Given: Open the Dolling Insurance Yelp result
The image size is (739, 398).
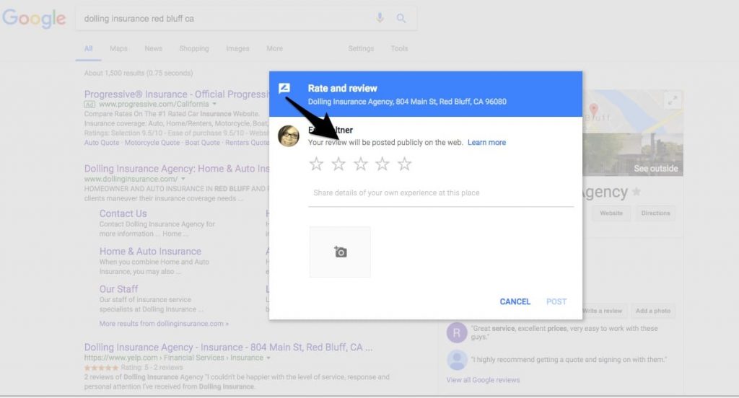Looking at the screenshot, I should pyautogui.click(x=228, y=347).
